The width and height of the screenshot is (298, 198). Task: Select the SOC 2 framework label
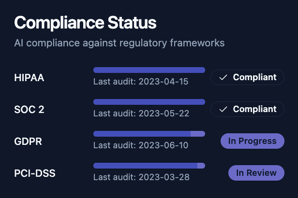pos(29,109)
